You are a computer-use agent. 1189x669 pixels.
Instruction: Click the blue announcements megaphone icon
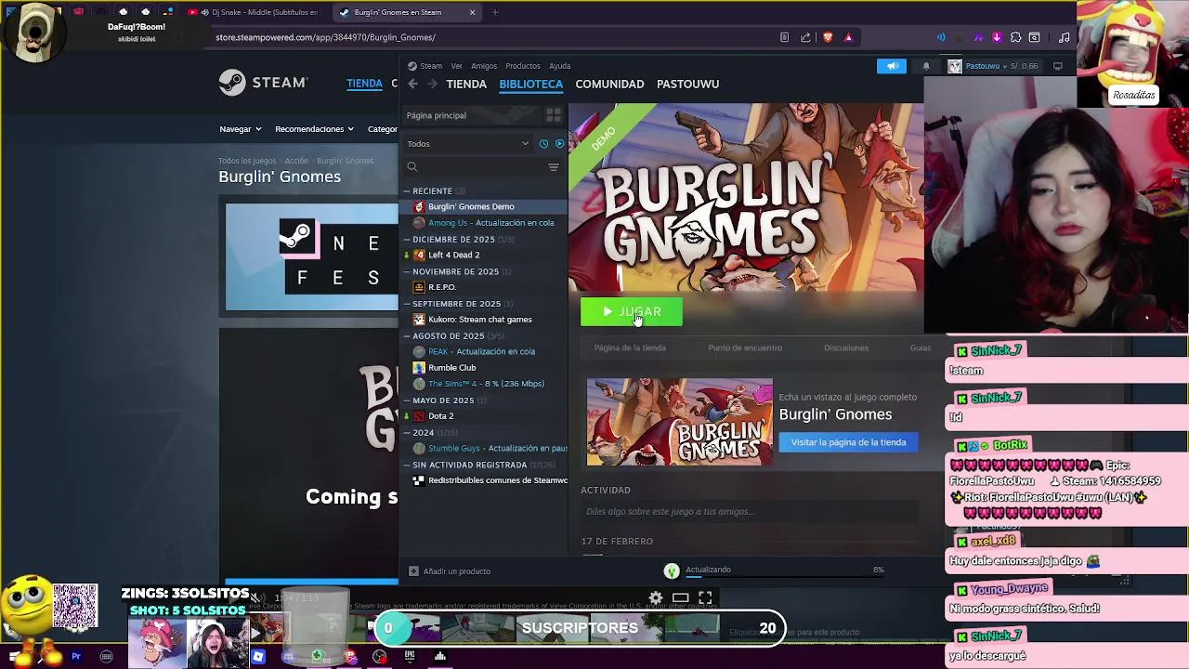pos(892,66)
